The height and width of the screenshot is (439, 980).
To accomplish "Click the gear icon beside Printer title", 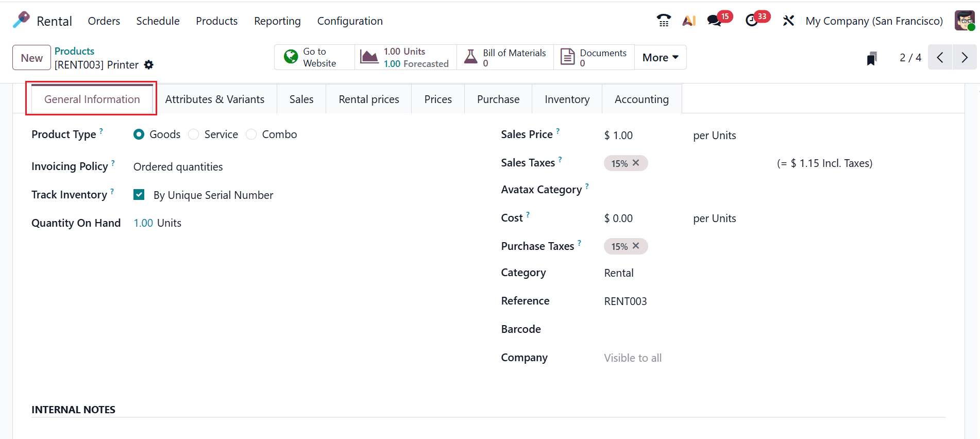I will [x=149, y=65].
